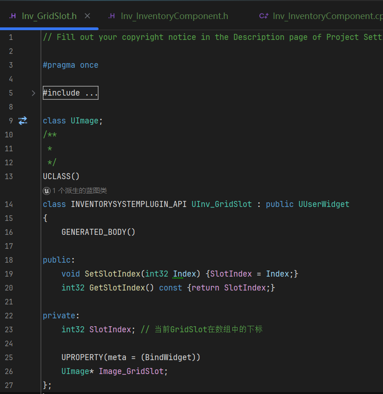Click 'GetSlotIndex' function name
The height and width of the screenshot is (394, 383).
tap(117, 288)
